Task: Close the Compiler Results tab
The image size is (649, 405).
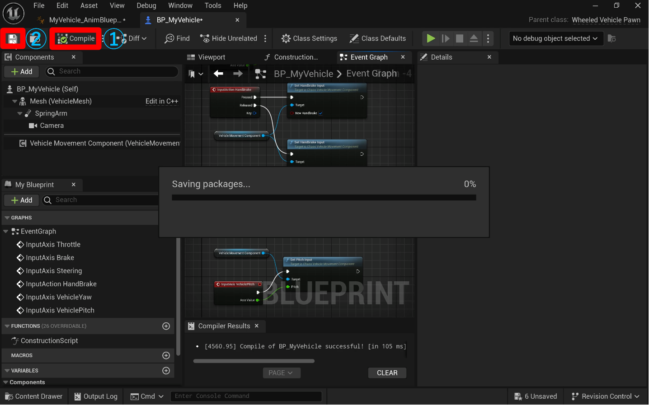Action: pyautogui.click(x=257, y=326)
